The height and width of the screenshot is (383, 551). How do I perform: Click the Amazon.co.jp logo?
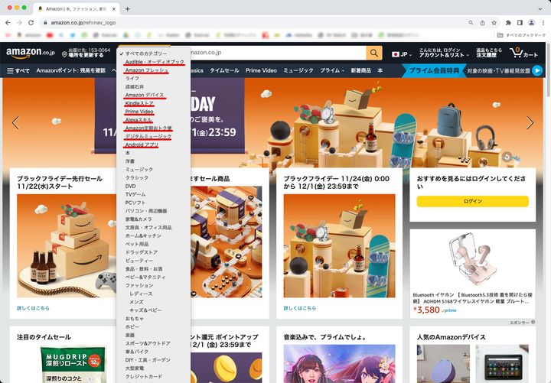coord(30,53)
